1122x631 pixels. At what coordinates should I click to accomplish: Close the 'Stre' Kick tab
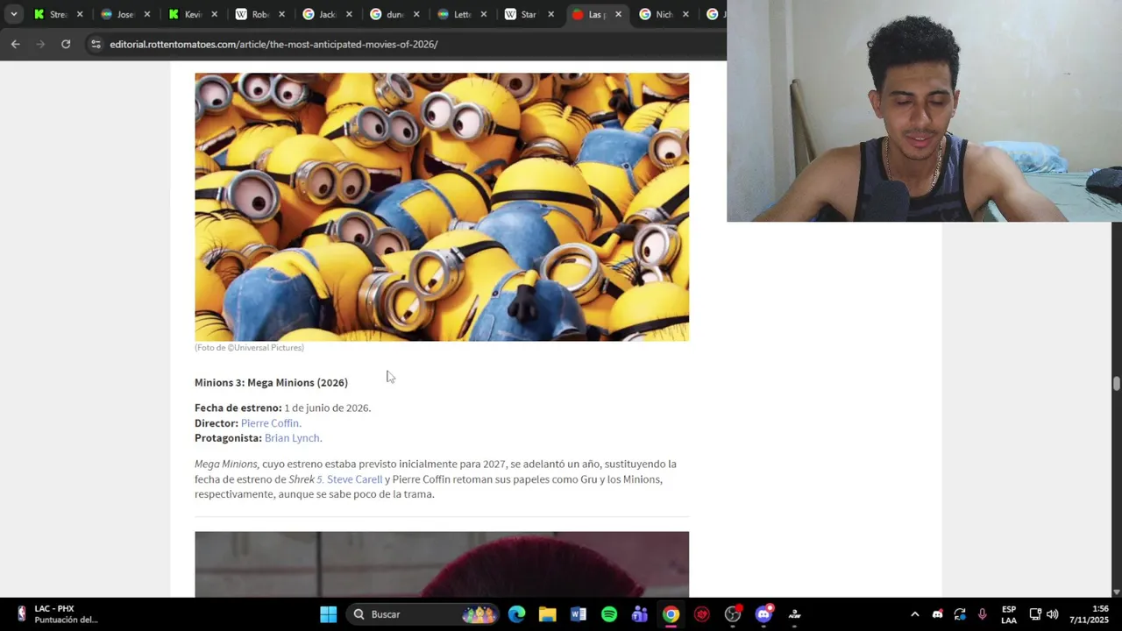tap(80, 14)
